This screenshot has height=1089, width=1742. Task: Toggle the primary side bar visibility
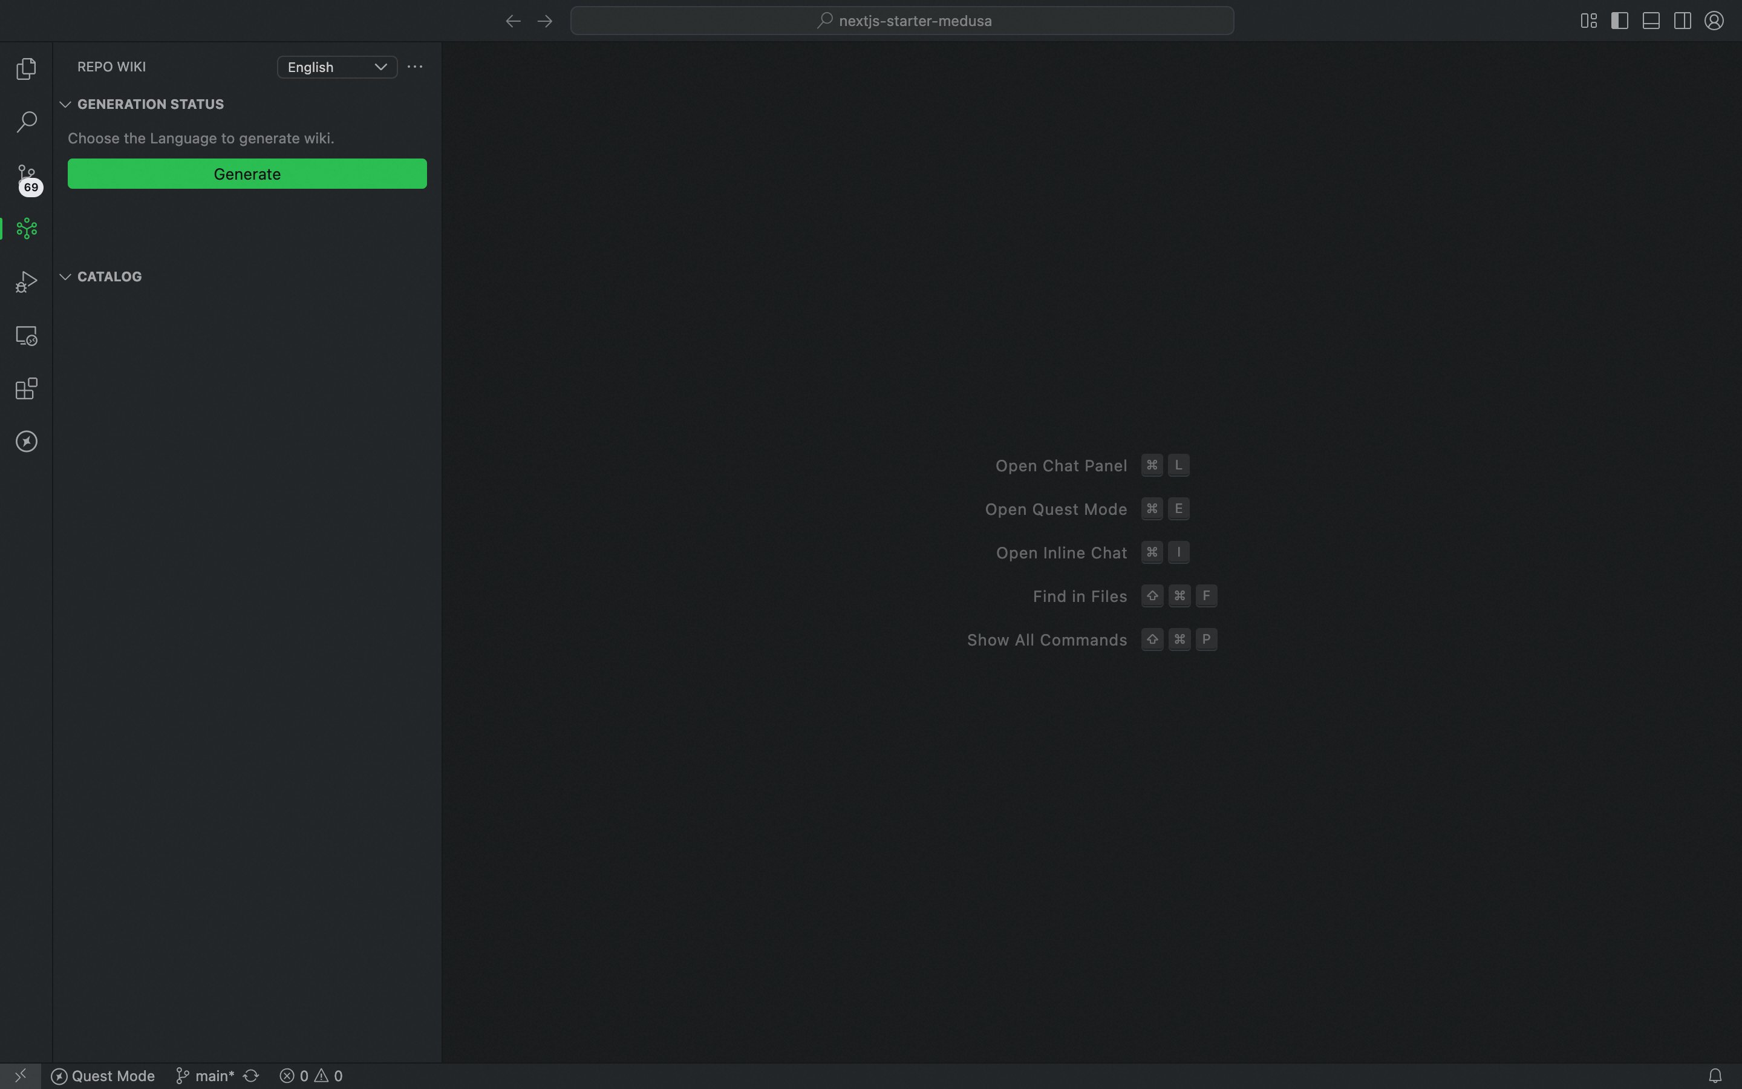(x=1620, y=21)
